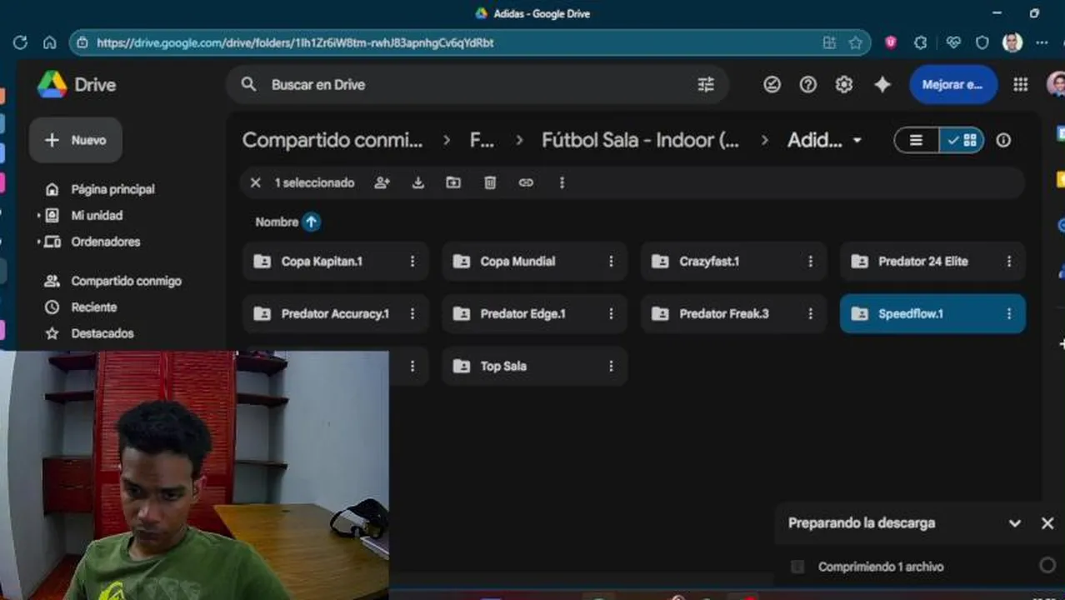Open more options for Predator Edge.1
The image size is (1065, 600).
tap(611, 313)
